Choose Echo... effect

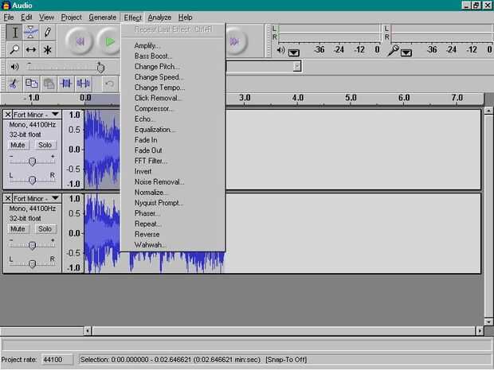coord(173,119)
